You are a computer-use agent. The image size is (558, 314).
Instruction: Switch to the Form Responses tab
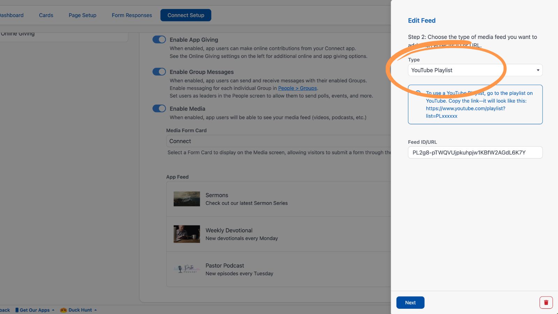click(x=132, y=15)
